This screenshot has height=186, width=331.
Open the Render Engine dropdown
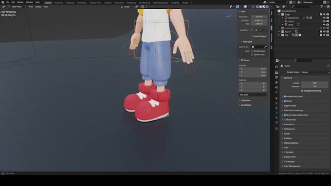pyautogui.click(x=315, y=72)
